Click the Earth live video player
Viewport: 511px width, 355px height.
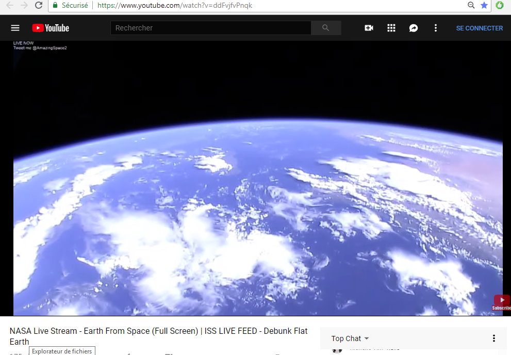[x=258, y=179]
